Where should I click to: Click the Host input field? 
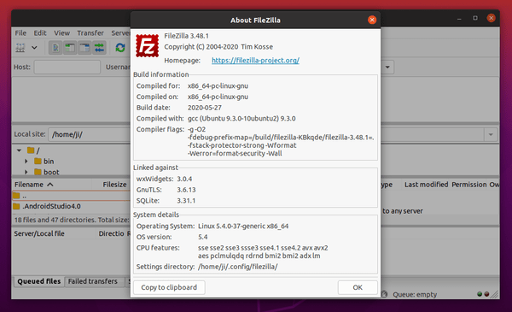pos(67,67)
